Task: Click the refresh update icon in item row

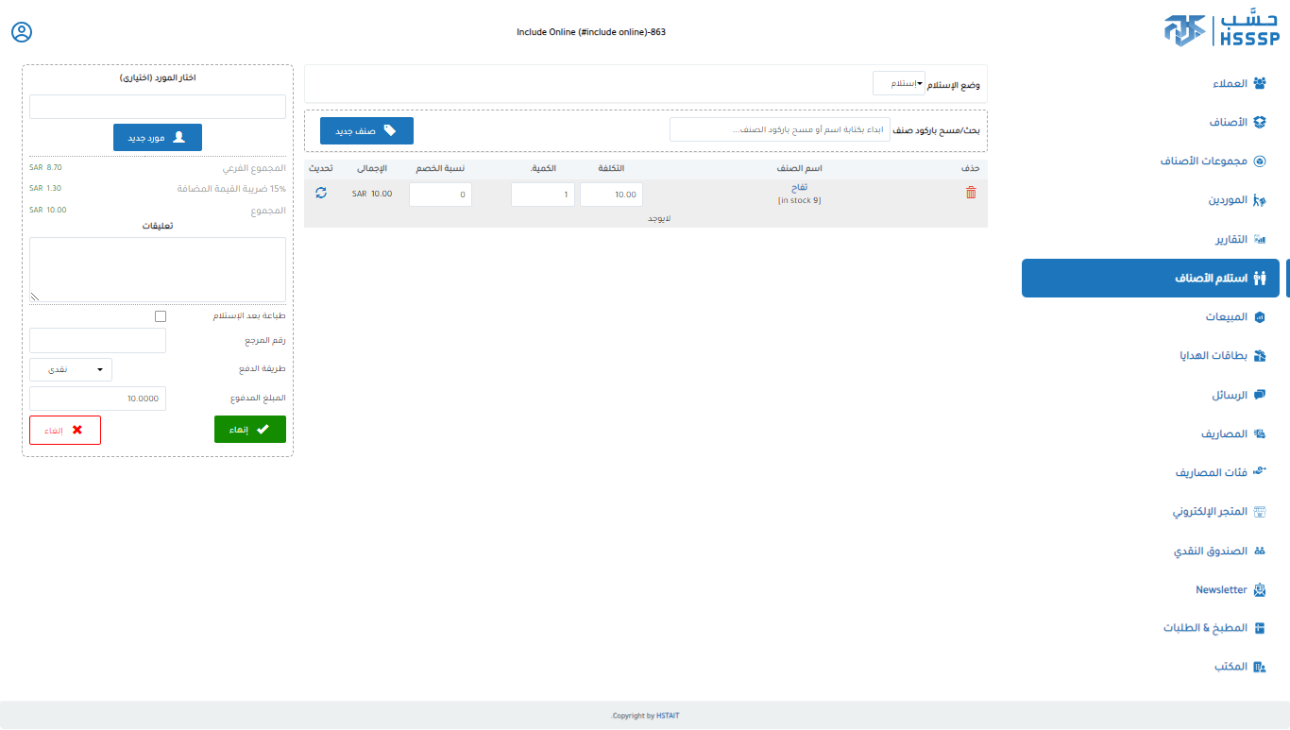Action: click(x=321, y=193)
